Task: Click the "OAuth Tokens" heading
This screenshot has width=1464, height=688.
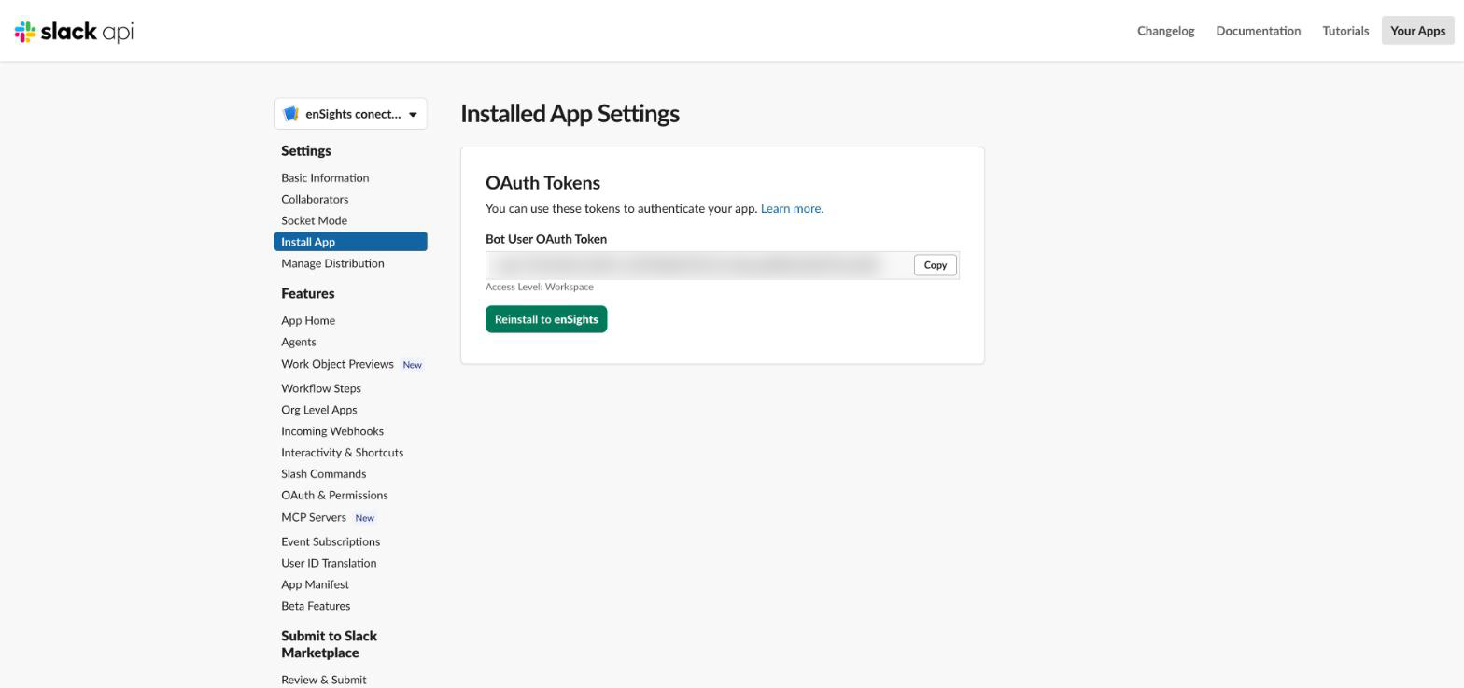Action: pyautogui.click(x=542, y=183)
